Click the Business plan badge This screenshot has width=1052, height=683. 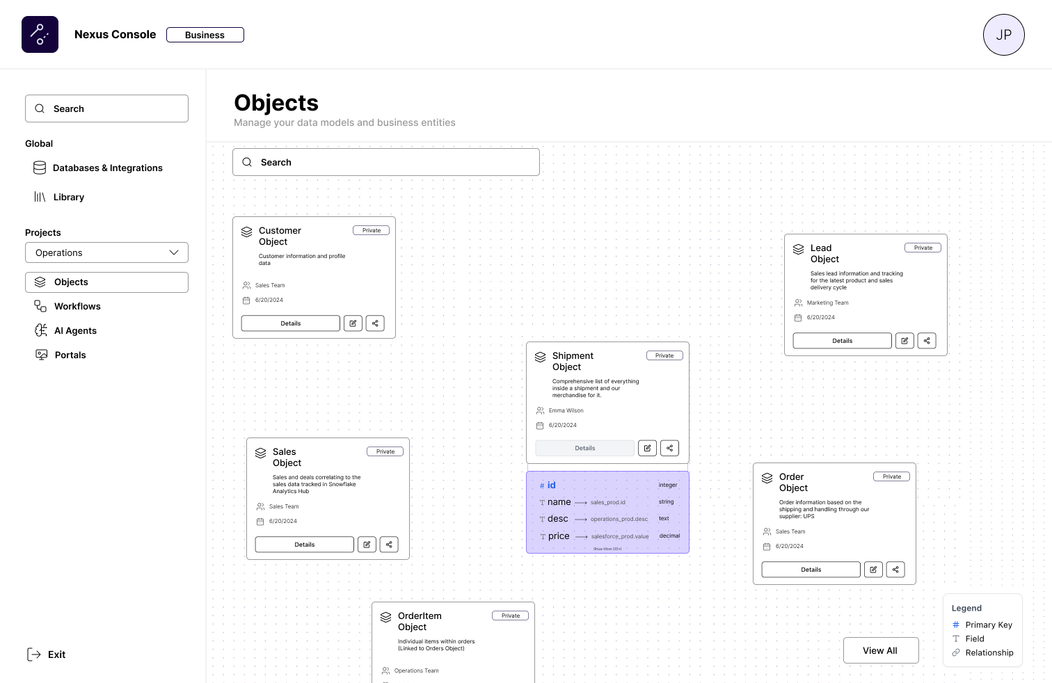(x=205, y=35)
